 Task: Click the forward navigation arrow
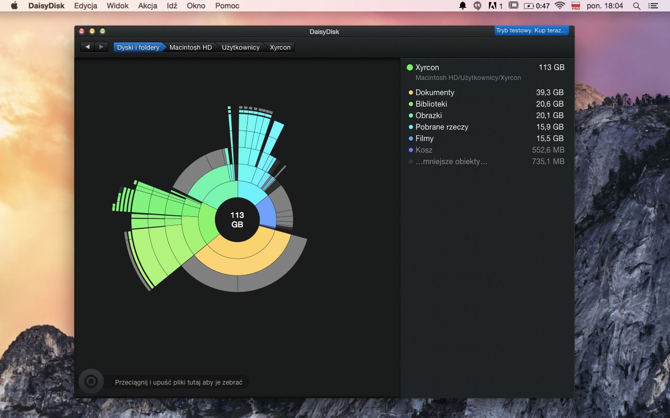[102, 47]
